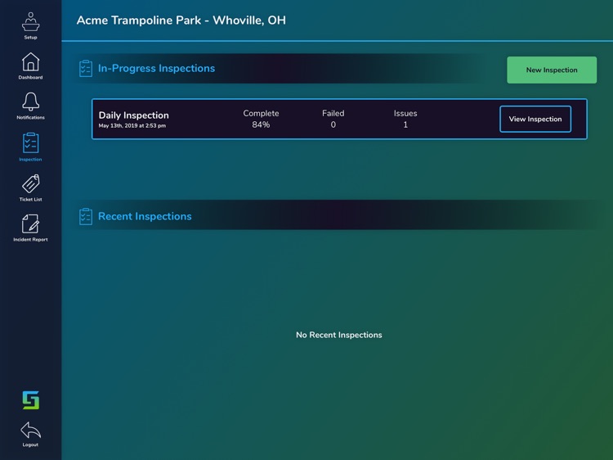The image size is (613, 460).
Task: Click clipboard icon beside Recent Inspections
Action: (86, 216)
